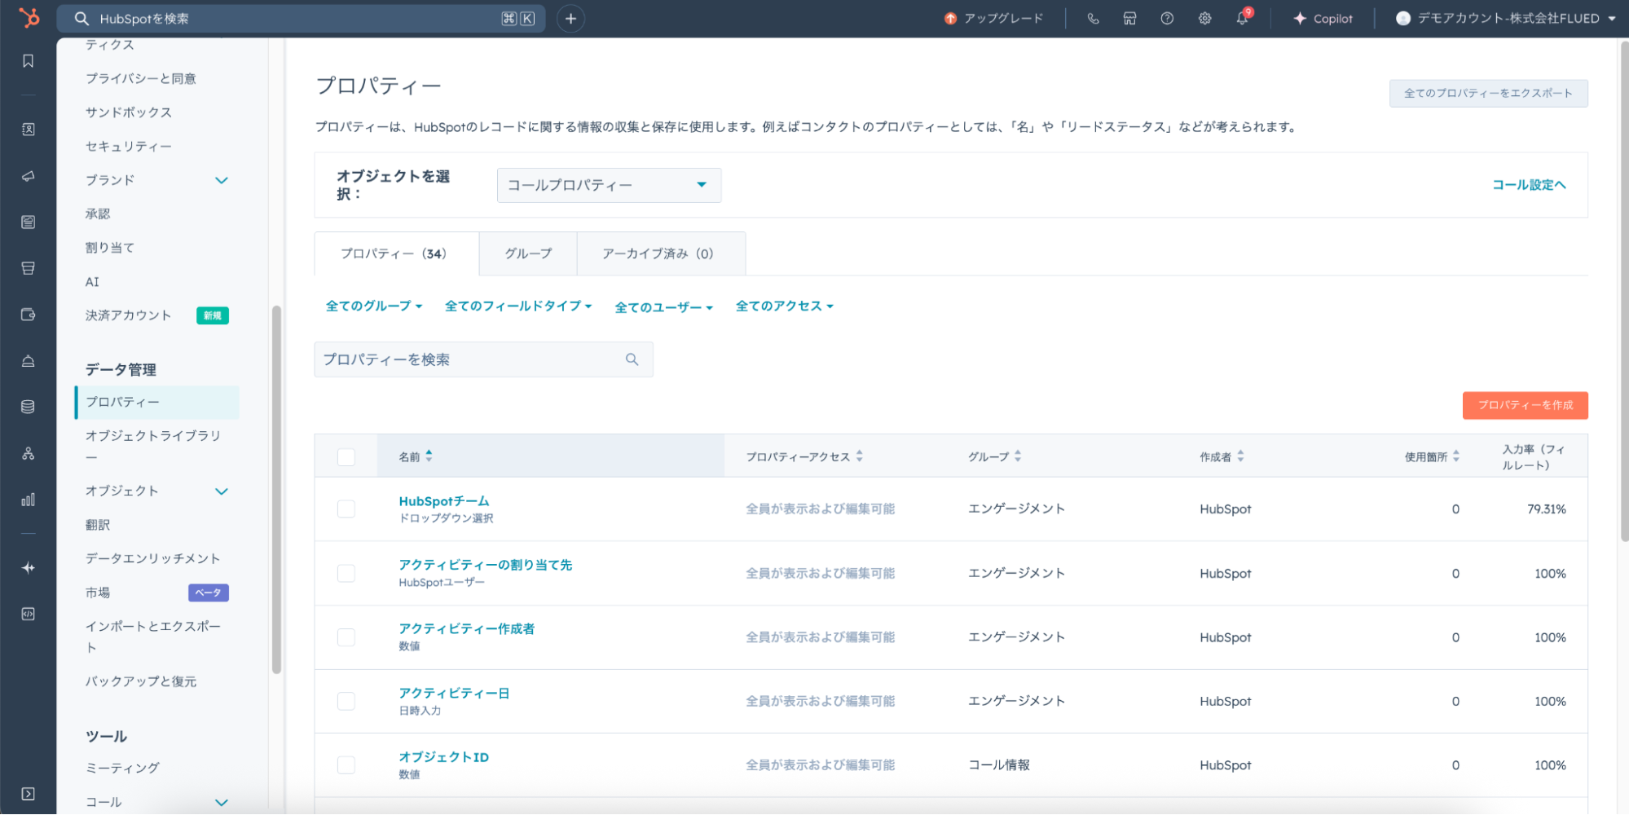Click the プロパティーを作成 button
The width and height of the screenshot is (1629, 815).
tap(1525, 405)
